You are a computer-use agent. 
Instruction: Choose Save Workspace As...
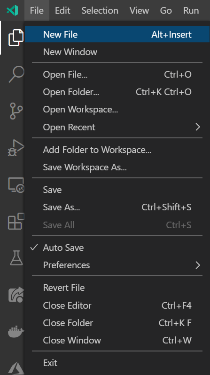(117, 167)
